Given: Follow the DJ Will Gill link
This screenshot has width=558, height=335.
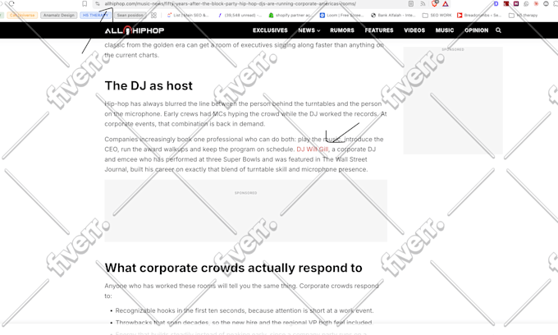Looking at the screenshot, I should 313,149.
